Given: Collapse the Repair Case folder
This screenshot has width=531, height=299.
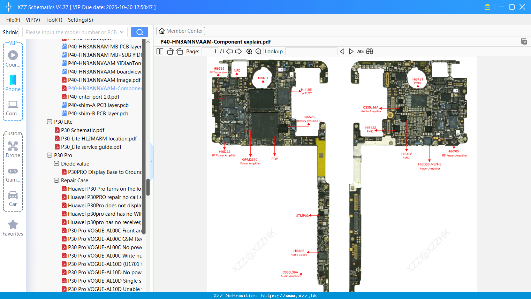Looking at the screenshot, I should point(56,180).
